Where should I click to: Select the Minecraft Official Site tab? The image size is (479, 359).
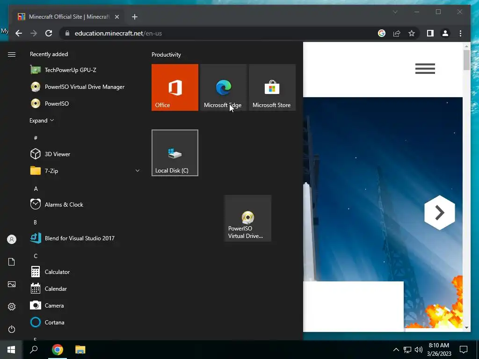click(68, 17)
